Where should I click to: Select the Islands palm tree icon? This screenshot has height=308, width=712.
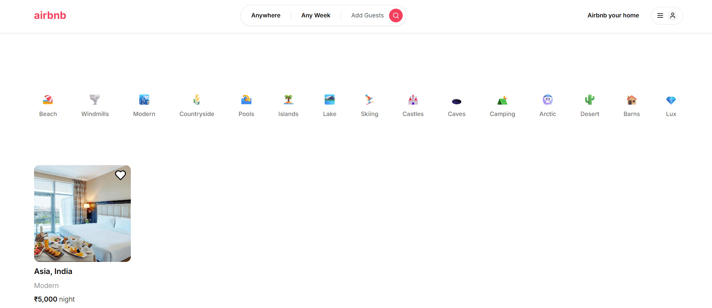click(x=289, y=100)
